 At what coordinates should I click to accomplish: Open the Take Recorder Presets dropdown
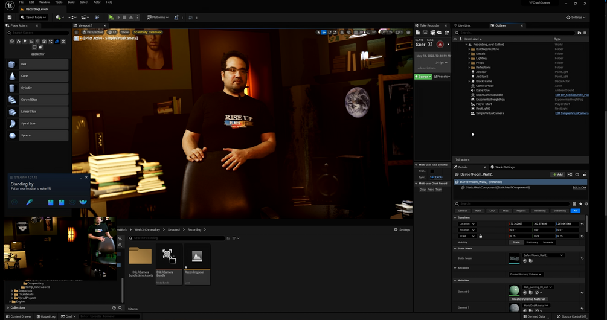442,77
